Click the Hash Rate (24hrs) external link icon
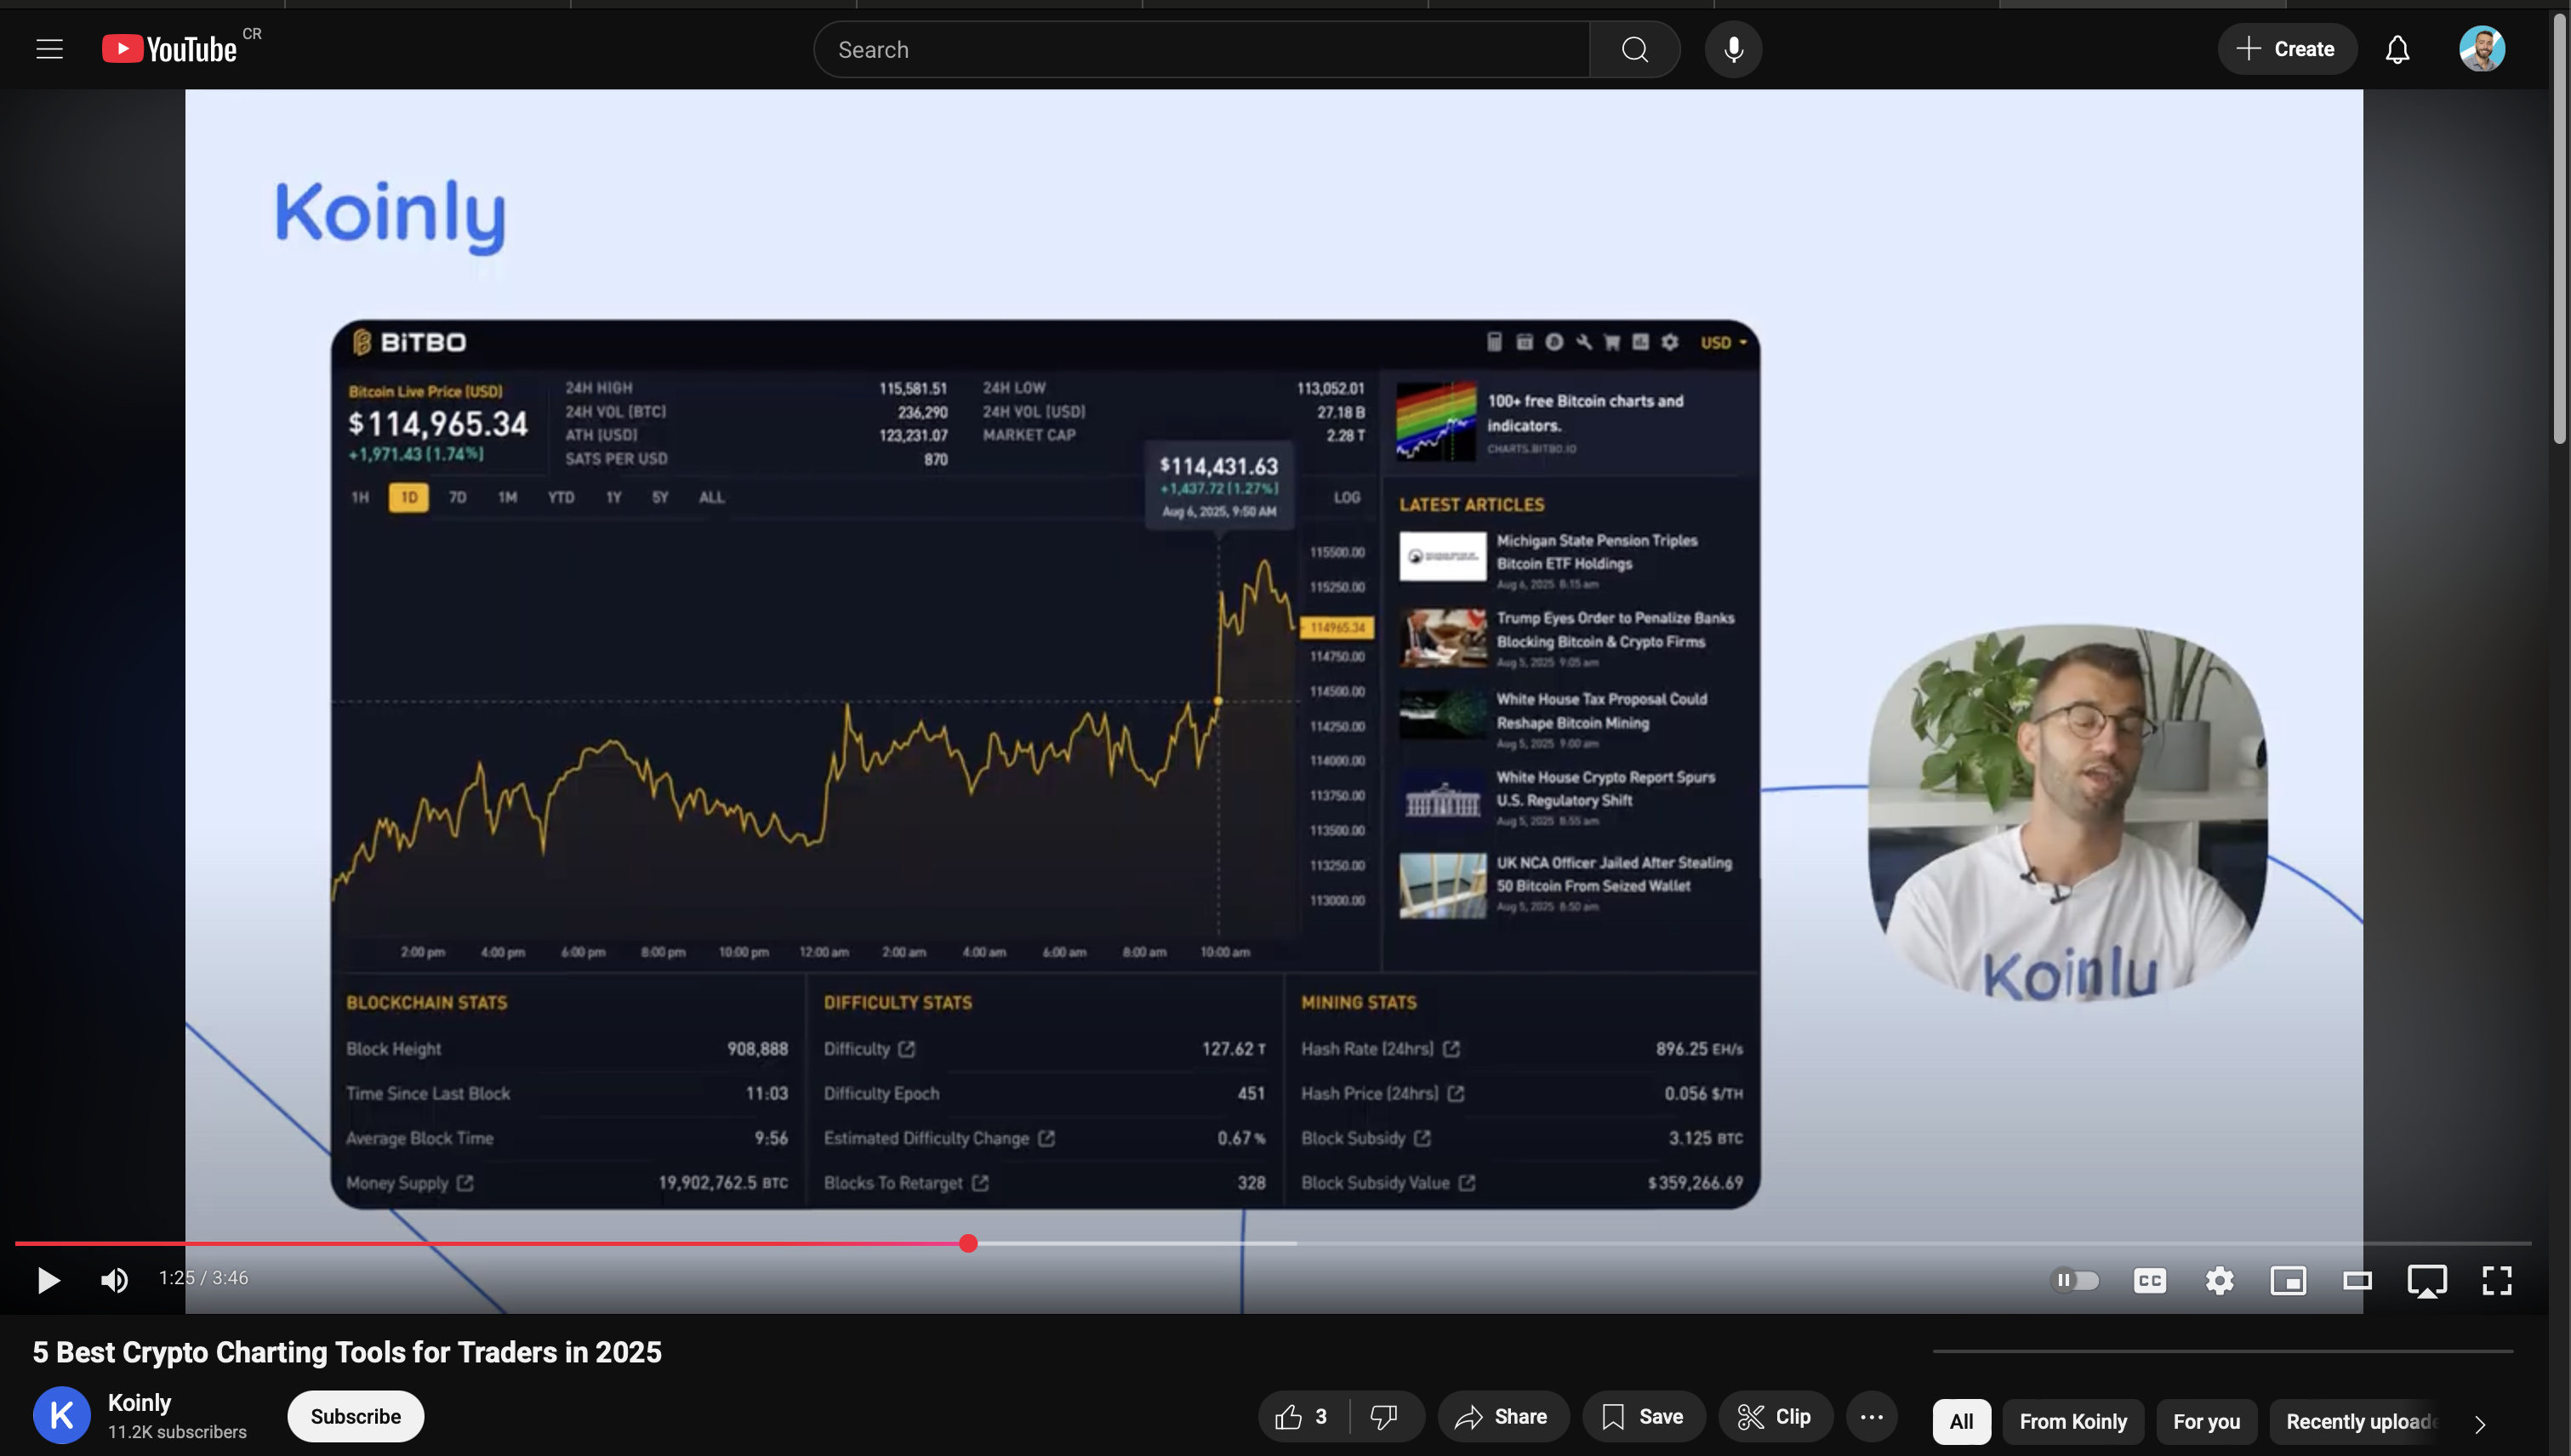This screenshot has width=2571, height=1456. coord(1451,1049)
